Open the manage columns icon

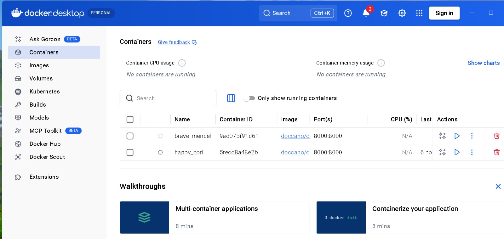231,98
